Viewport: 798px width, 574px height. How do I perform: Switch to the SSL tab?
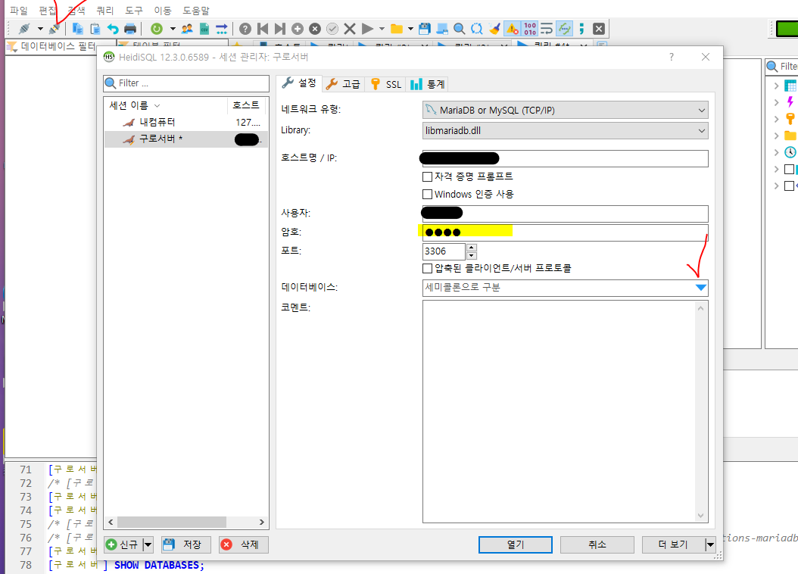(386, 84)
